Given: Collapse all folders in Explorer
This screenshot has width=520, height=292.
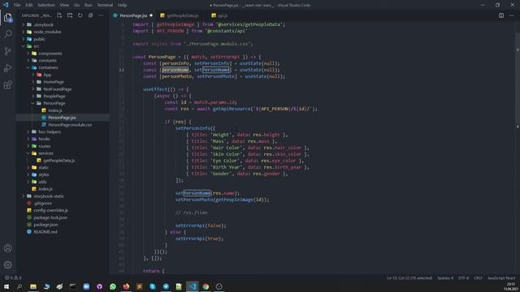Looking at the screenshot, I should coord(90,15).
